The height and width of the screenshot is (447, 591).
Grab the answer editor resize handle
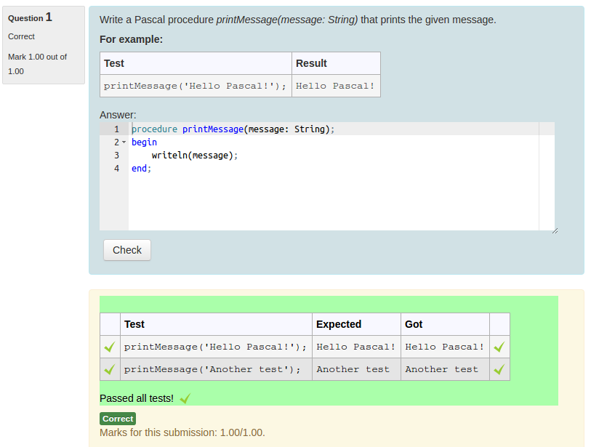tap(554, 230)
